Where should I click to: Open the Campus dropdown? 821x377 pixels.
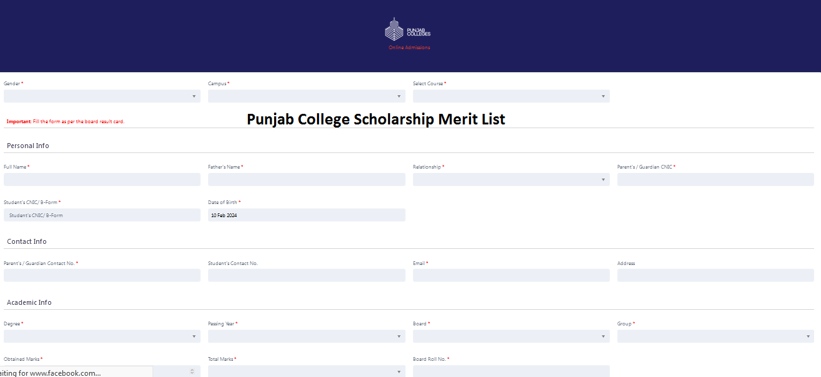(306, 96)
